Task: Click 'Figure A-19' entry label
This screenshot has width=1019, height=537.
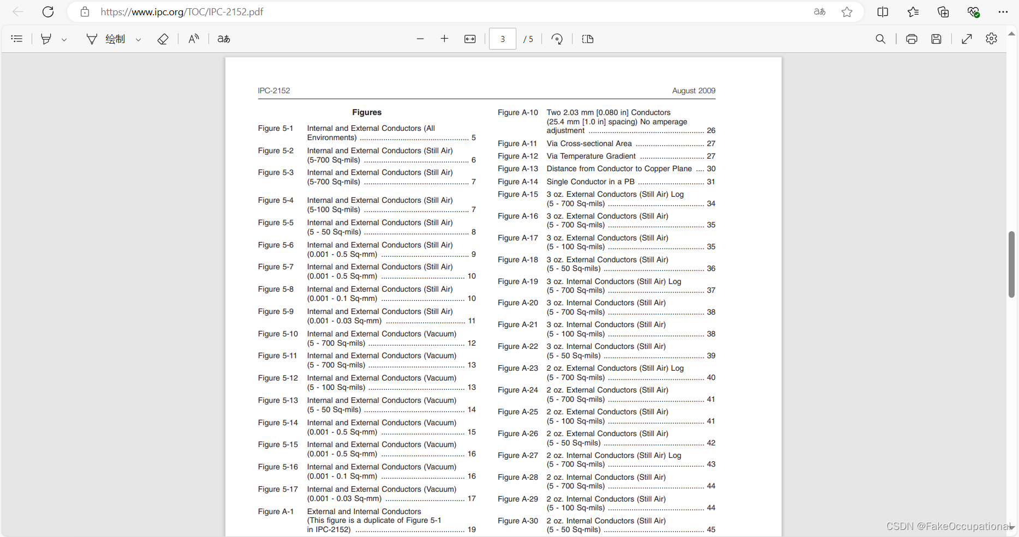Action: (518, 281)
